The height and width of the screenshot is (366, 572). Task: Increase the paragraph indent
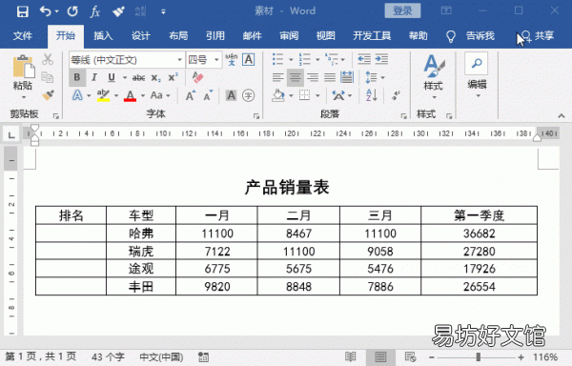(381, 59)
